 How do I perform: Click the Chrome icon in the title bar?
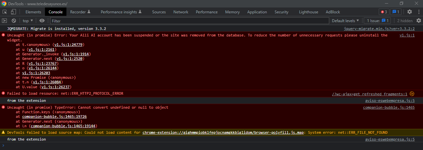4,3
